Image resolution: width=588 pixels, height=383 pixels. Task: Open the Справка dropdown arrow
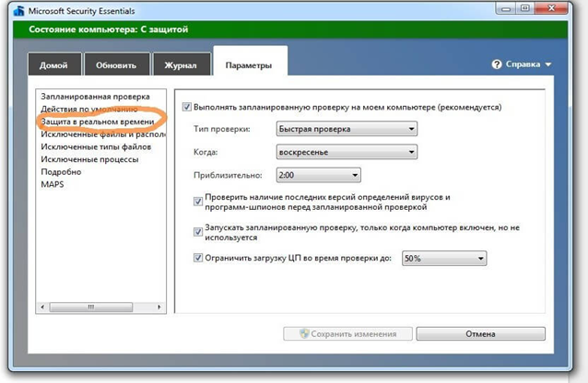tap(547, 64)
